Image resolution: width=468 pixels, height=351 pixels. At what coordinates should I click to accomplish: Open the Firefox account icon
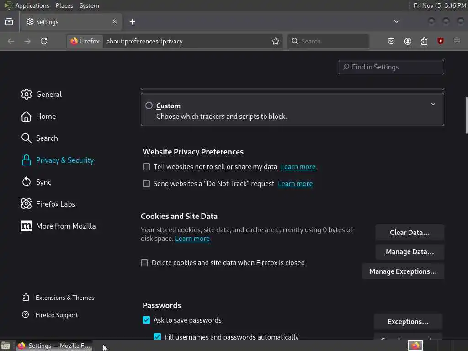pos(408,41)
